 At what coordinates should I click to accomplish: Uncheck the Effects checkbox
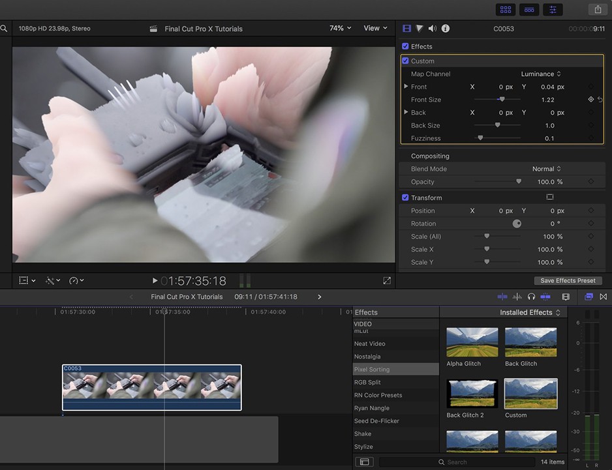click(405, 46)
